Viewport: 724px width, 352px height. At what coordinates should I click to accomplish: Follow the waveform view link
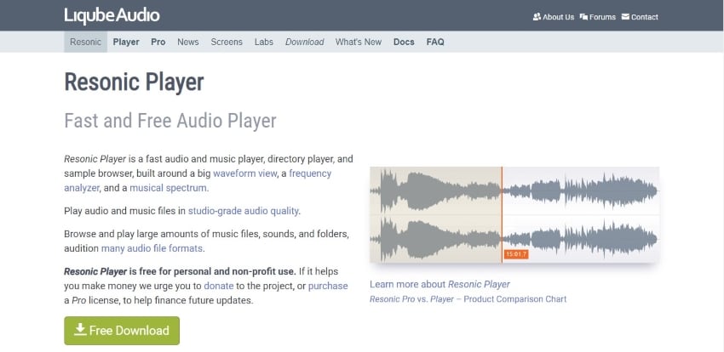(x=245, y=173)
